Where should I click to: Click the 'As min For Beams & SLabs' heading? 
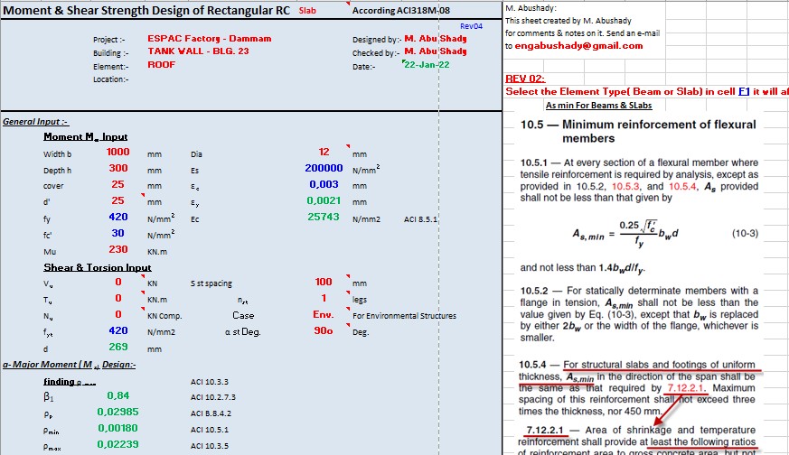599,106
